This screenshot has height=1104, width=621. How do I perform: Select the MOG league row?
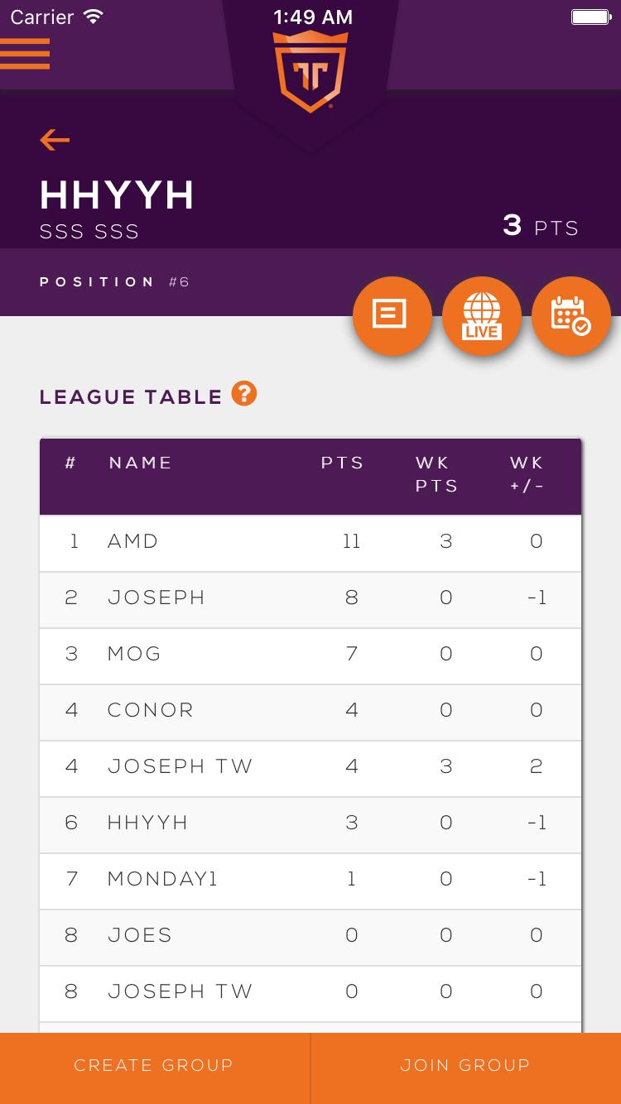click(x=310, y=655)
